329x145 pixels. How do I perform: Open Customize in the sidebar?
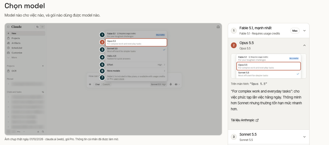26,53
